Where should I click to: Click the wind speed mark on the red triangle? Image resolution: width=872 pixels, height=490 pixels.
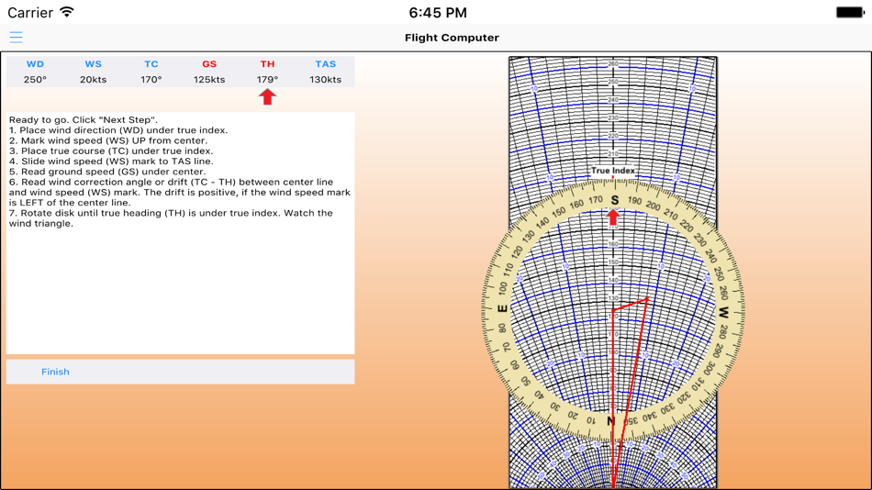click(647, 299)
